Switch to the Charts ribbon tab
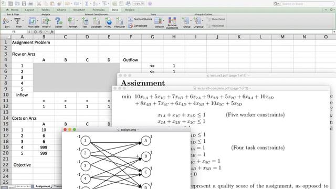The image size is (336, 189). point(61,10)
